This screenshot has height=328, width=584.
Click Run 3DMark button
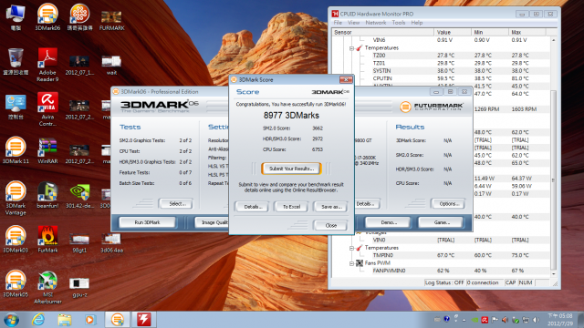tap(147, 222)
